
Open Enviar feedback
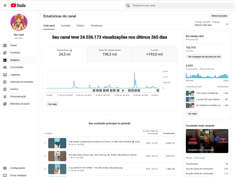(x=19, y=175)
